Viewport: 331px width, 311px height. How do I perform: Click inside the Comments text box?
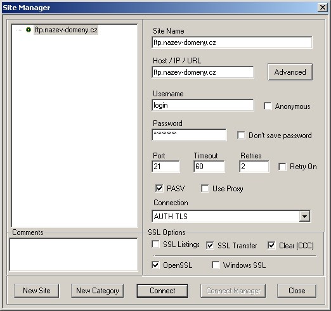tap(74, 254)
